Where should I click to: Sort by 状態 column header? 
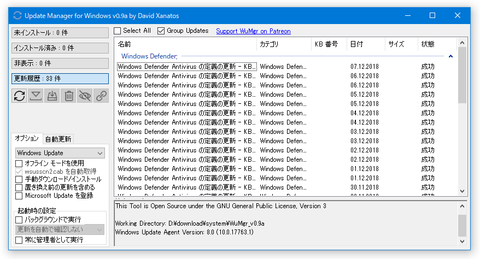point(437,44)
